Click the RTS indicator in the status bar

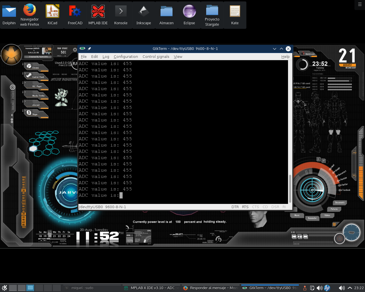245,207
